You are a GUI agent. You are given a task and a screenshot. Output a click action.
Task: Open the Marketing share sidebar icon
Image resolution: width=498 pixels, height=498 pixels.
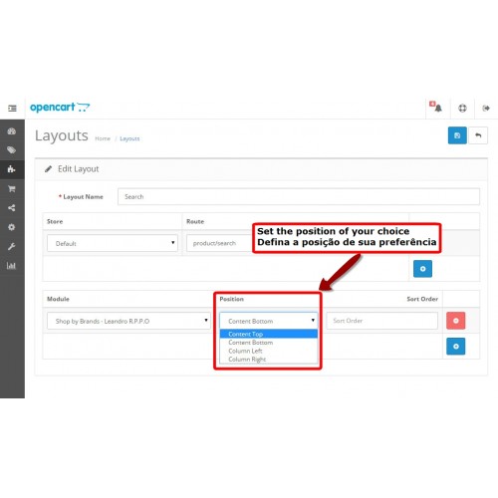(x=12, y=208)
